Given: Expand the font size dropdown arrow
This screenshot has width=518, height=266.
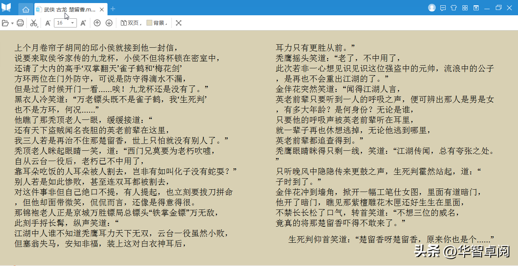Looking at the screenshot, I should tap(73, 23).
